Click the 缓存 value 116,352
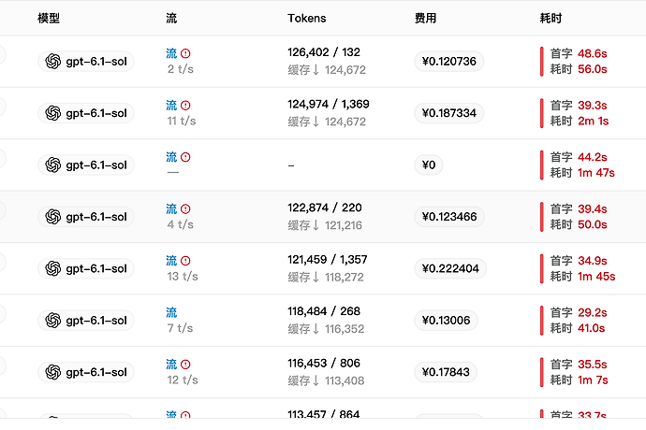 pos(345,329)
